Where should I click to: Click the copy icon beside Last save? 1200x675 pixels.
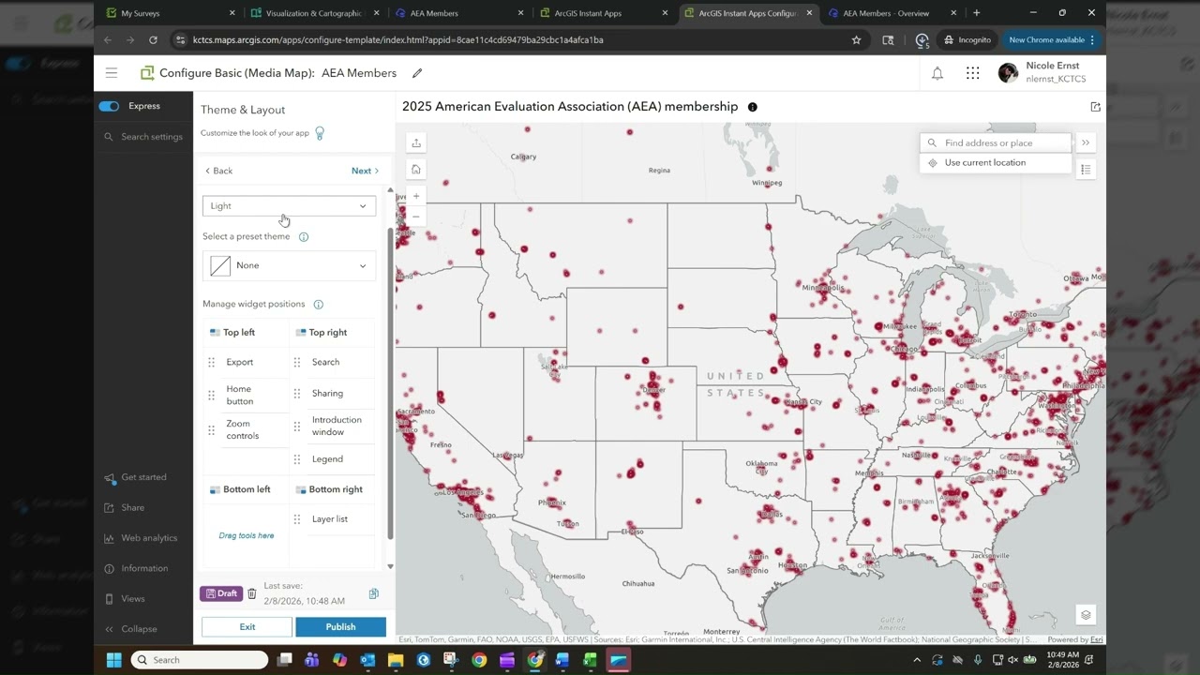(x=374, y=593)
